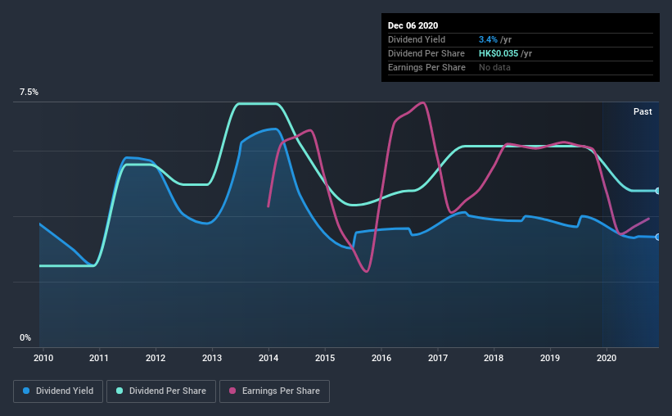Click the 2019 x-axis label

point(550,358)
